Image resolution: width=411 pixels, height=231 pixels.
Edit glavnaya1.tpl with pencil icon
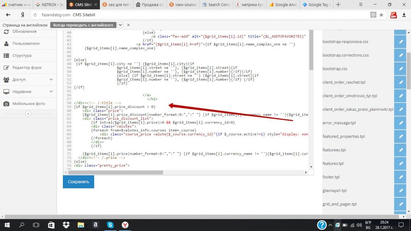coord(400,190)
